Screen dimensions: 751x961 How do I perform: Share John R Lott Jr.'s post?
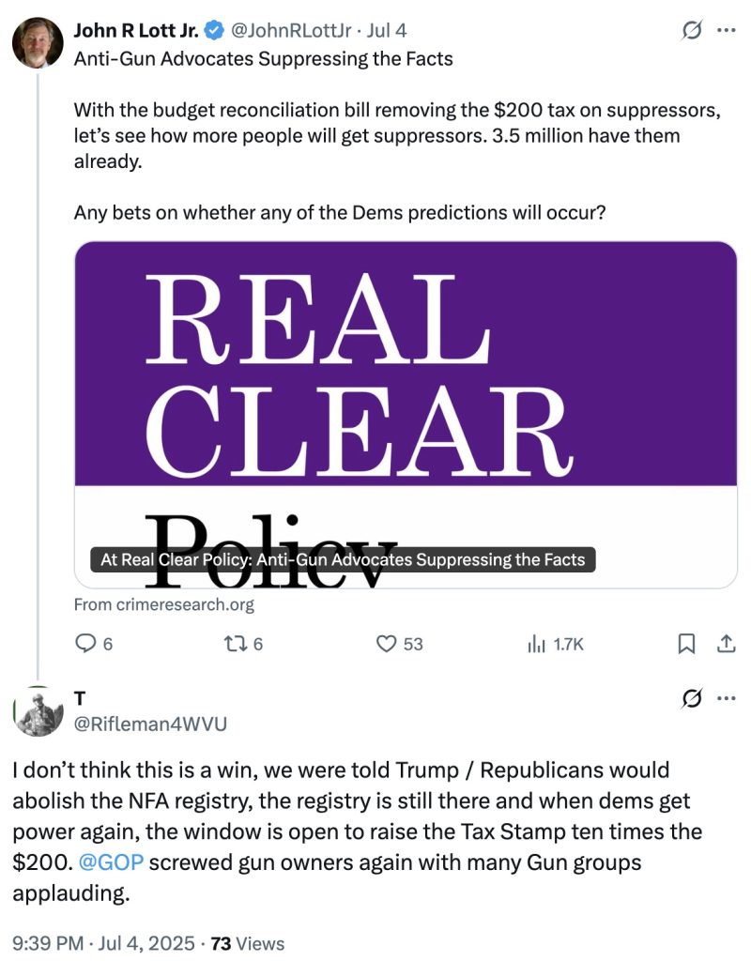726,644
